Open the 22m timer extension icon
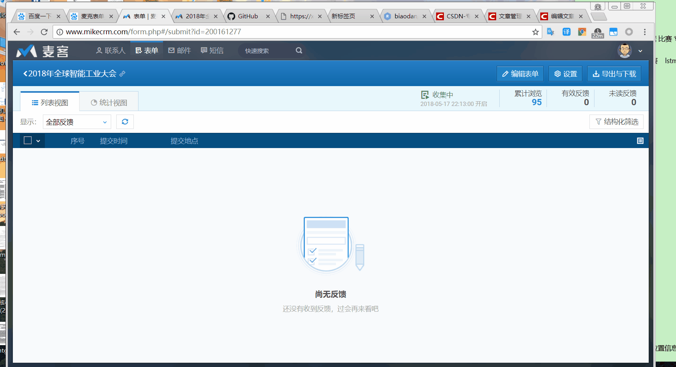This screenshot has width=676, height=367. 598,33
